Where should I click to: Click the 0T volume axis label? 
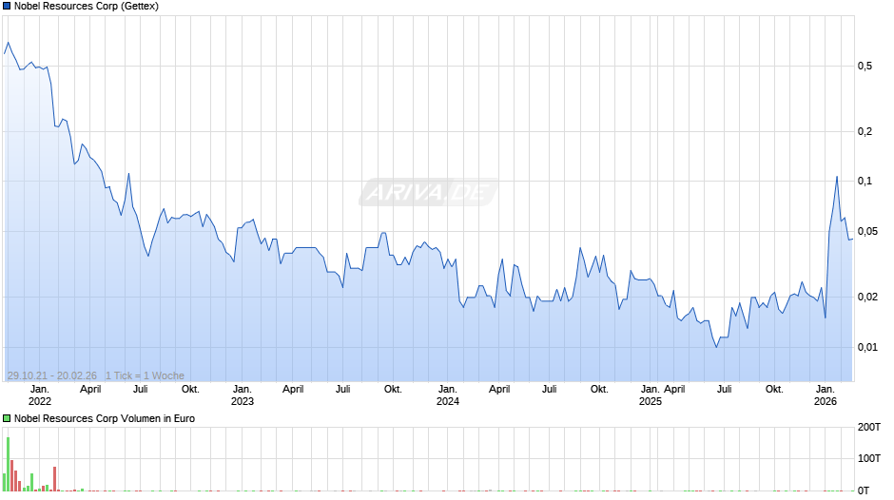864,490
